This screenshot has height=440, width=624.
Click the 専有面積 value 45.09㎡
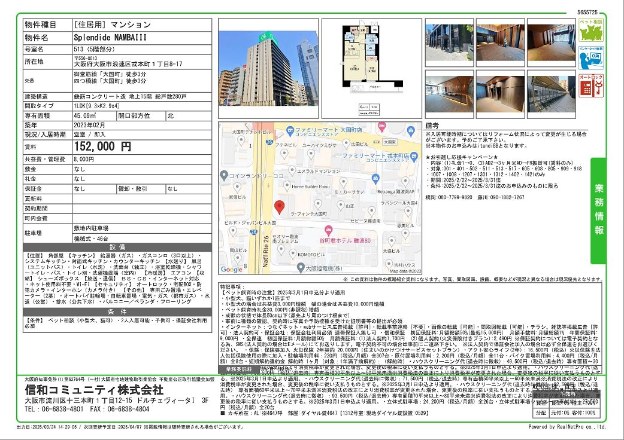pos(85,116)
